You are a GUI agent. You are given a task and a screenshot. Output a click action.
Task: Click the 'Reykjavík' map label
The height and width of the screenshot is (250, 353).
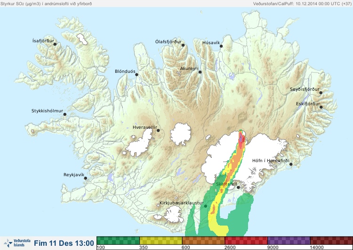[74, 175]
